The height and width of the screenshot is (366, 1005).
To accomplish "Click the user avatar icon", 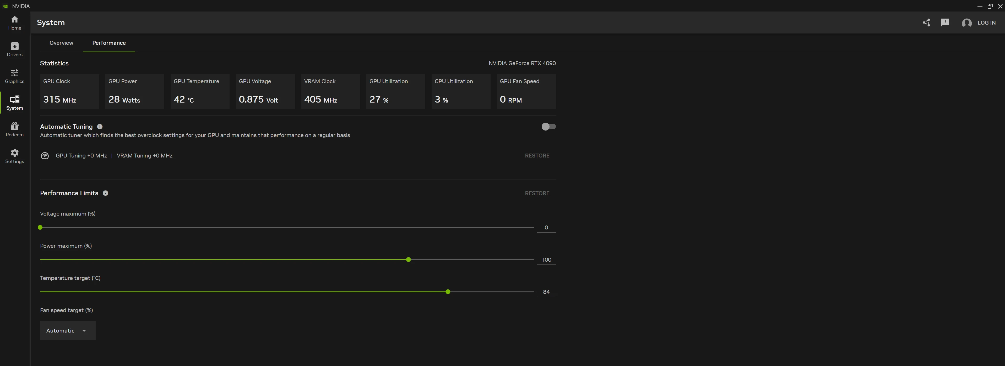I will pos(966,23).
